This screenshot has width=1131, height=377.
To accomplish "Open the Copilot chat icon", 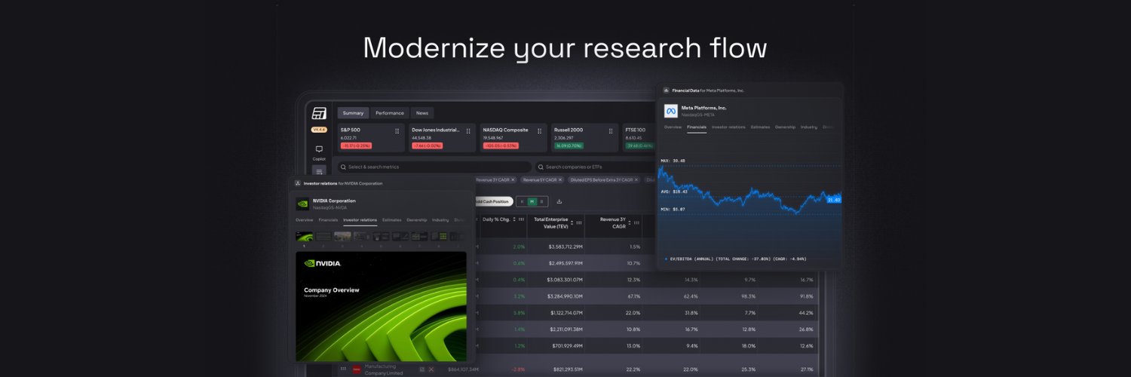I will coord(319,149).
